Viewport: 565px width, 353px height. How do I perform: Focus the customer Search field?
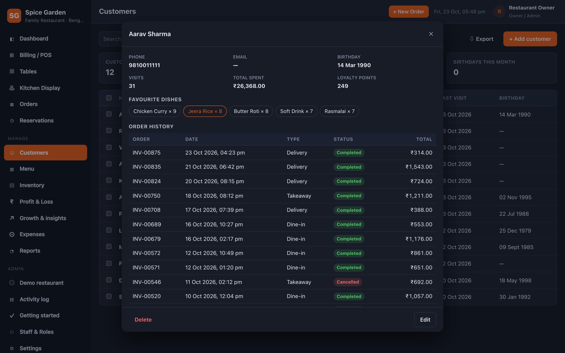click(110, 39)
